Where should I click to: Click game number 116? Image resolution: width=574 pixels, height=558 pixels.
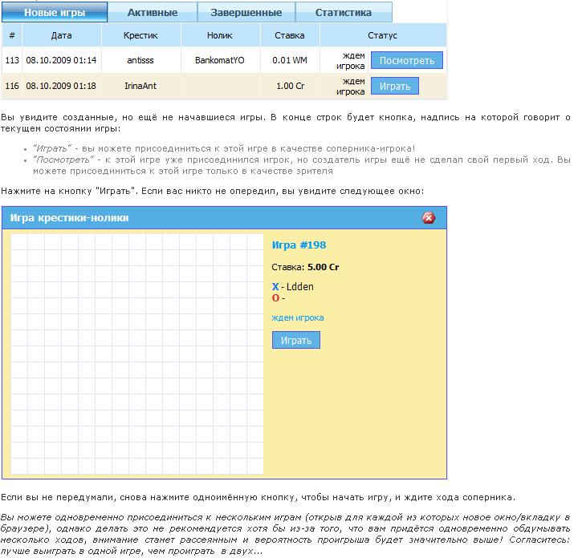(x=12, y=86)
